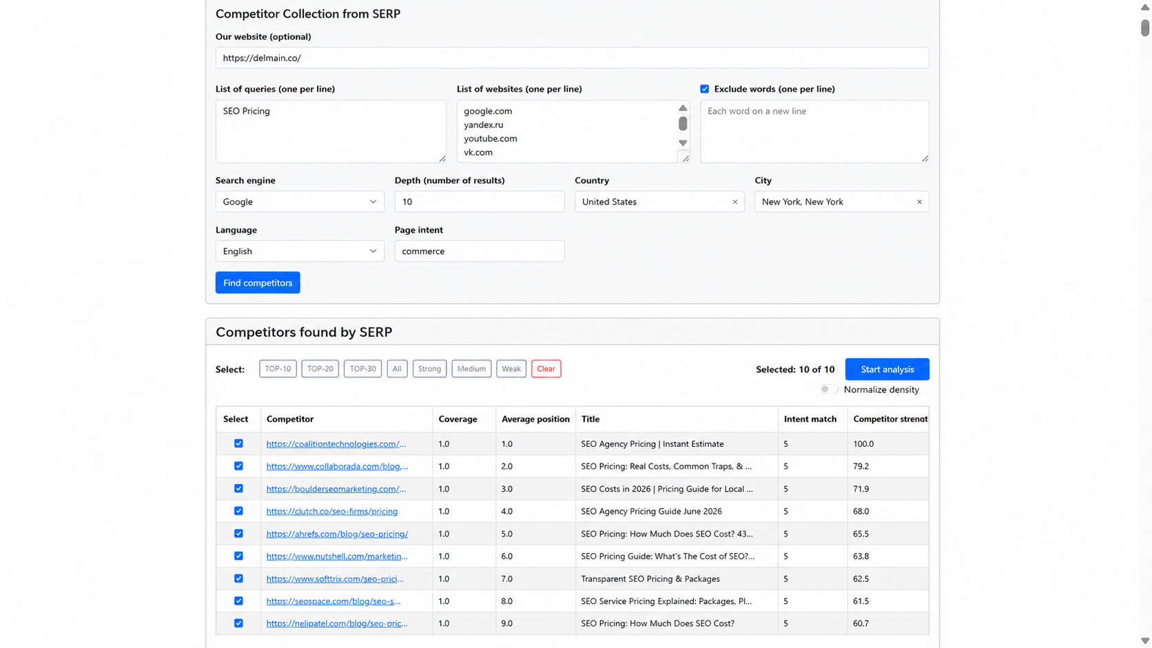Open the collaborada.com blog link
This screenshot has height=648, width=1152.
337,466
